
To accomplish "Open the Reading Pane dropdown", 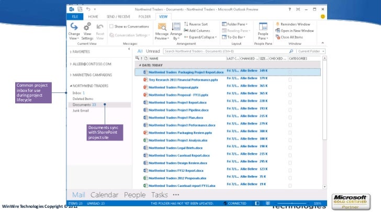I will coord(236,31).
